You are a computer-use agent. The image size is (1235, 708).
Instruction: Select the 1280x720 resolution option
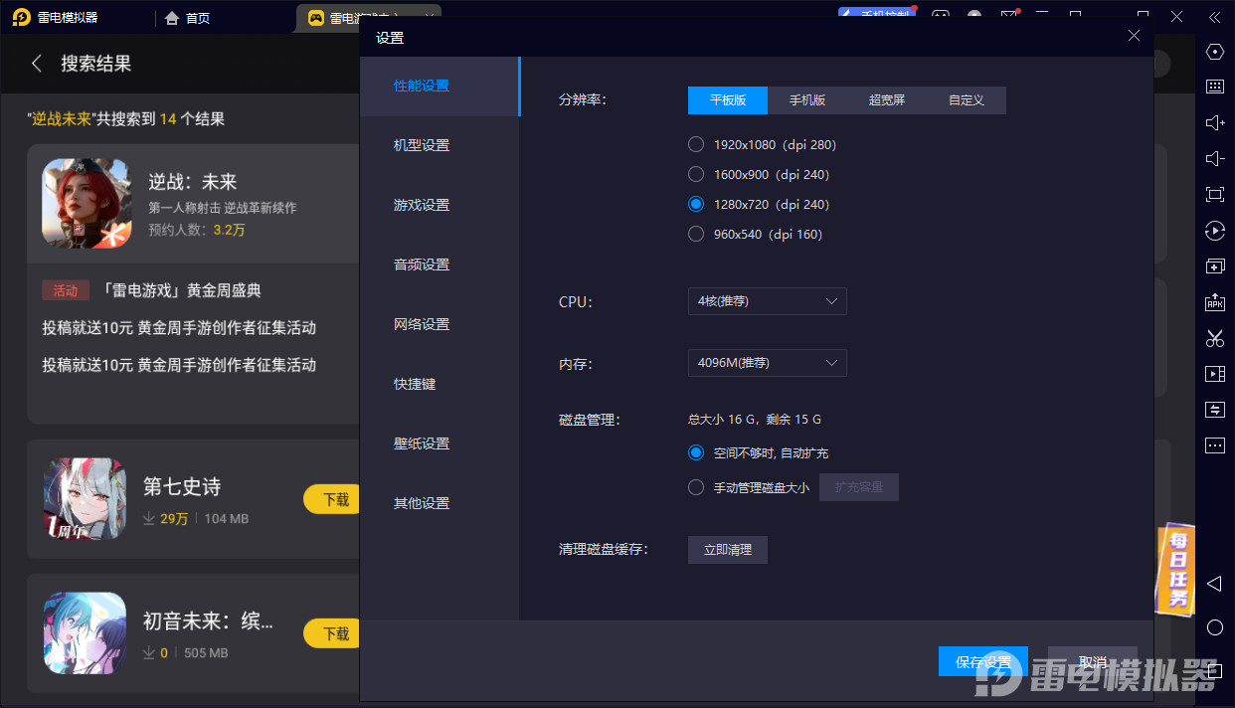click(x=696, y=204)
